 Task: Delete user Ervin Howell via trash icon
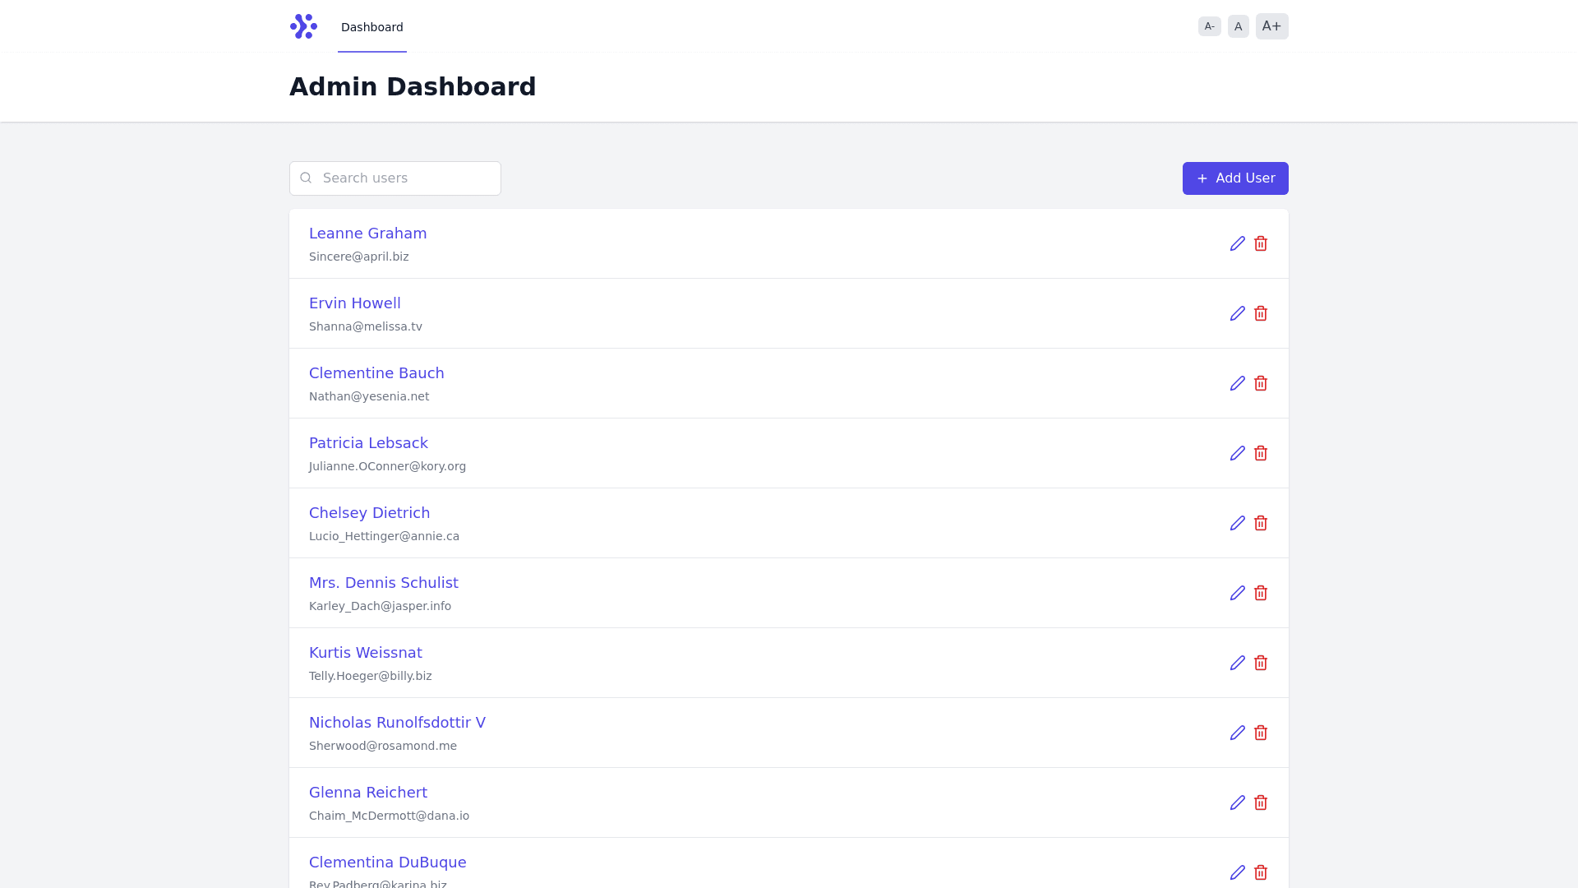(x=1261, y=313)
